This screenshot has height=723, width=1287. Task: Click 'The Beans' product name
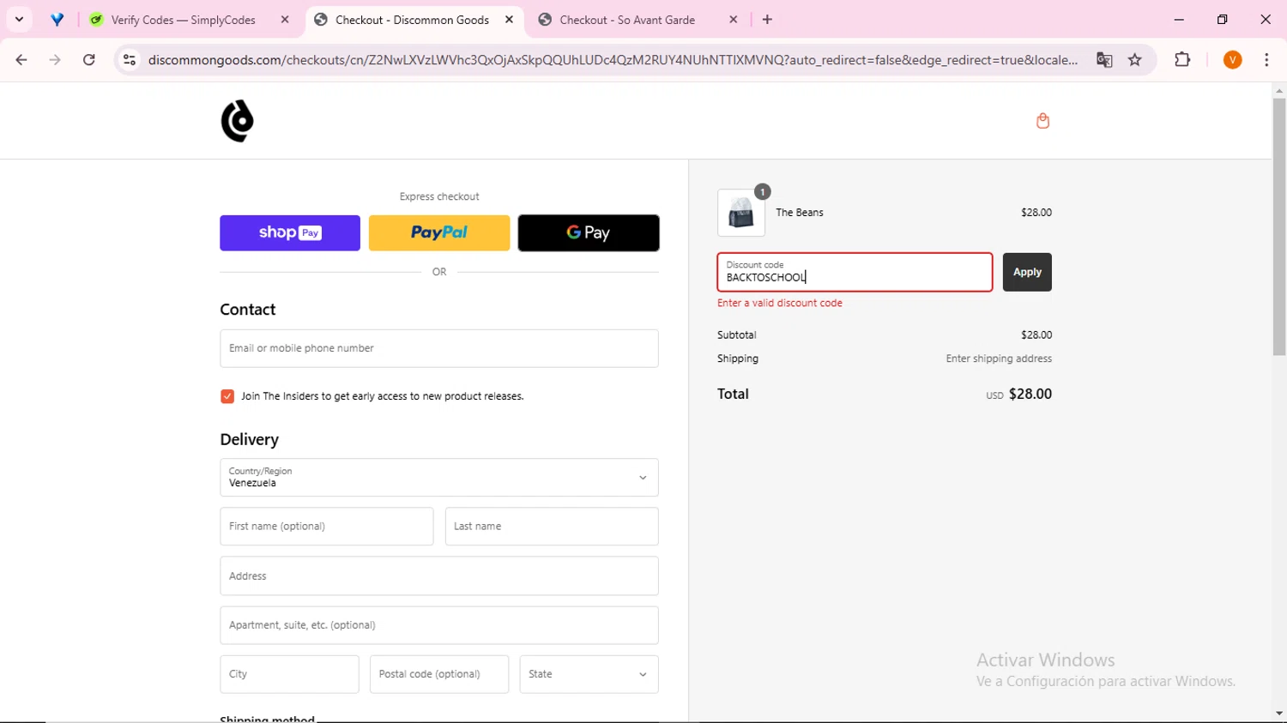tap(800, 213)
